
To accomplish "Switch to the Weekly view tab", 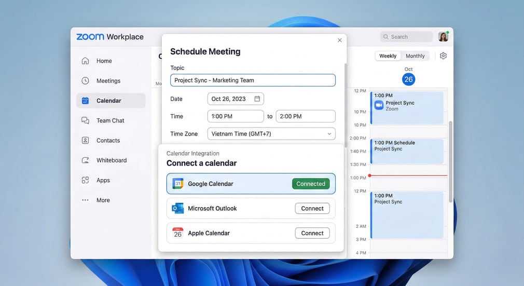I will point(388,56).
